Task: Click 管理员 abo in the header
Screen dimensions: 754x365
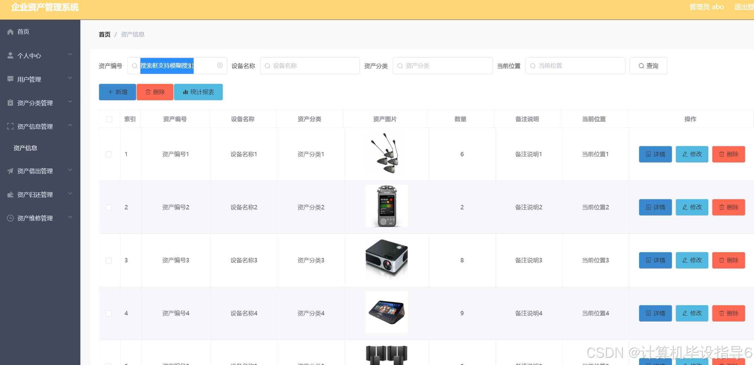Action: pos(706,7)
